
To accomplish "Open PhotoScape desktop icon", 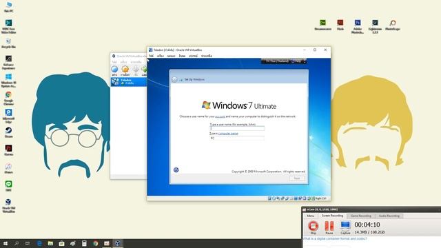I will [392, 25].
